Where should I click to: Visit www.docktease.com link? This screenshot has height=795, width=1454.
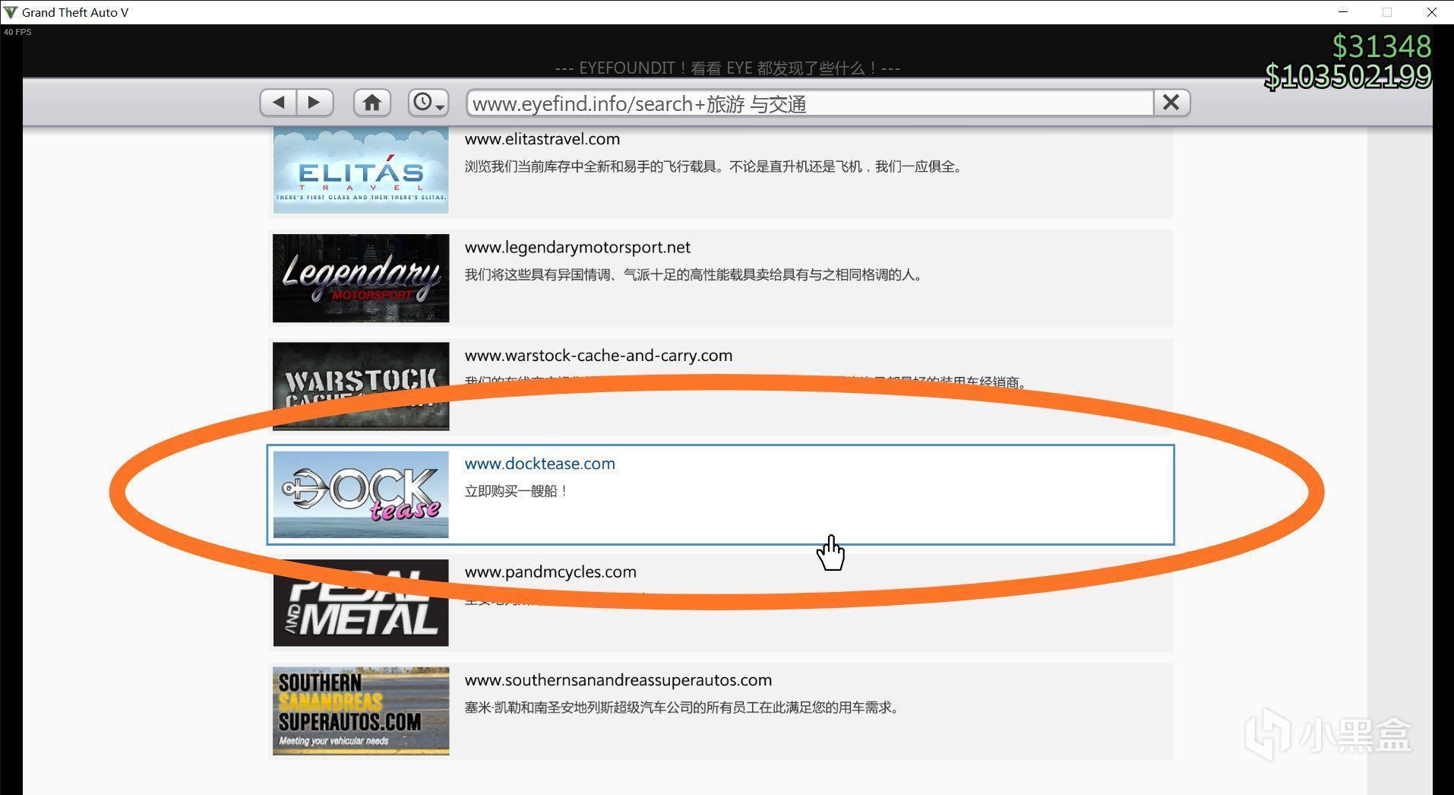click(540, 464)
